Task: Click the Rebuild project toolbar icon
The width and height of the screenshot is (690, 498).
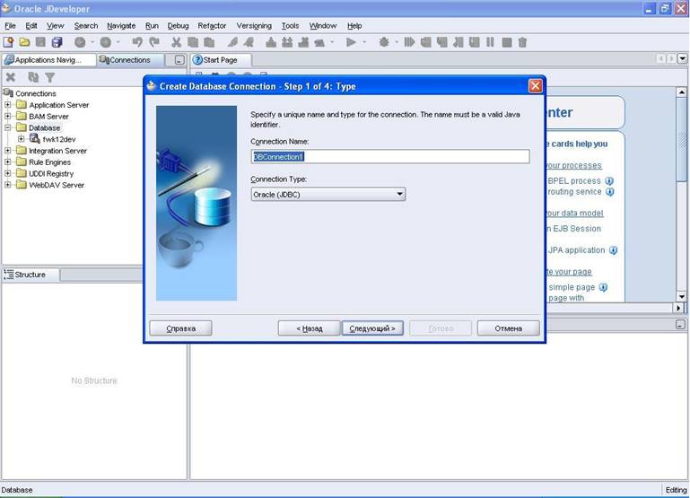Action: coord(287,42)
